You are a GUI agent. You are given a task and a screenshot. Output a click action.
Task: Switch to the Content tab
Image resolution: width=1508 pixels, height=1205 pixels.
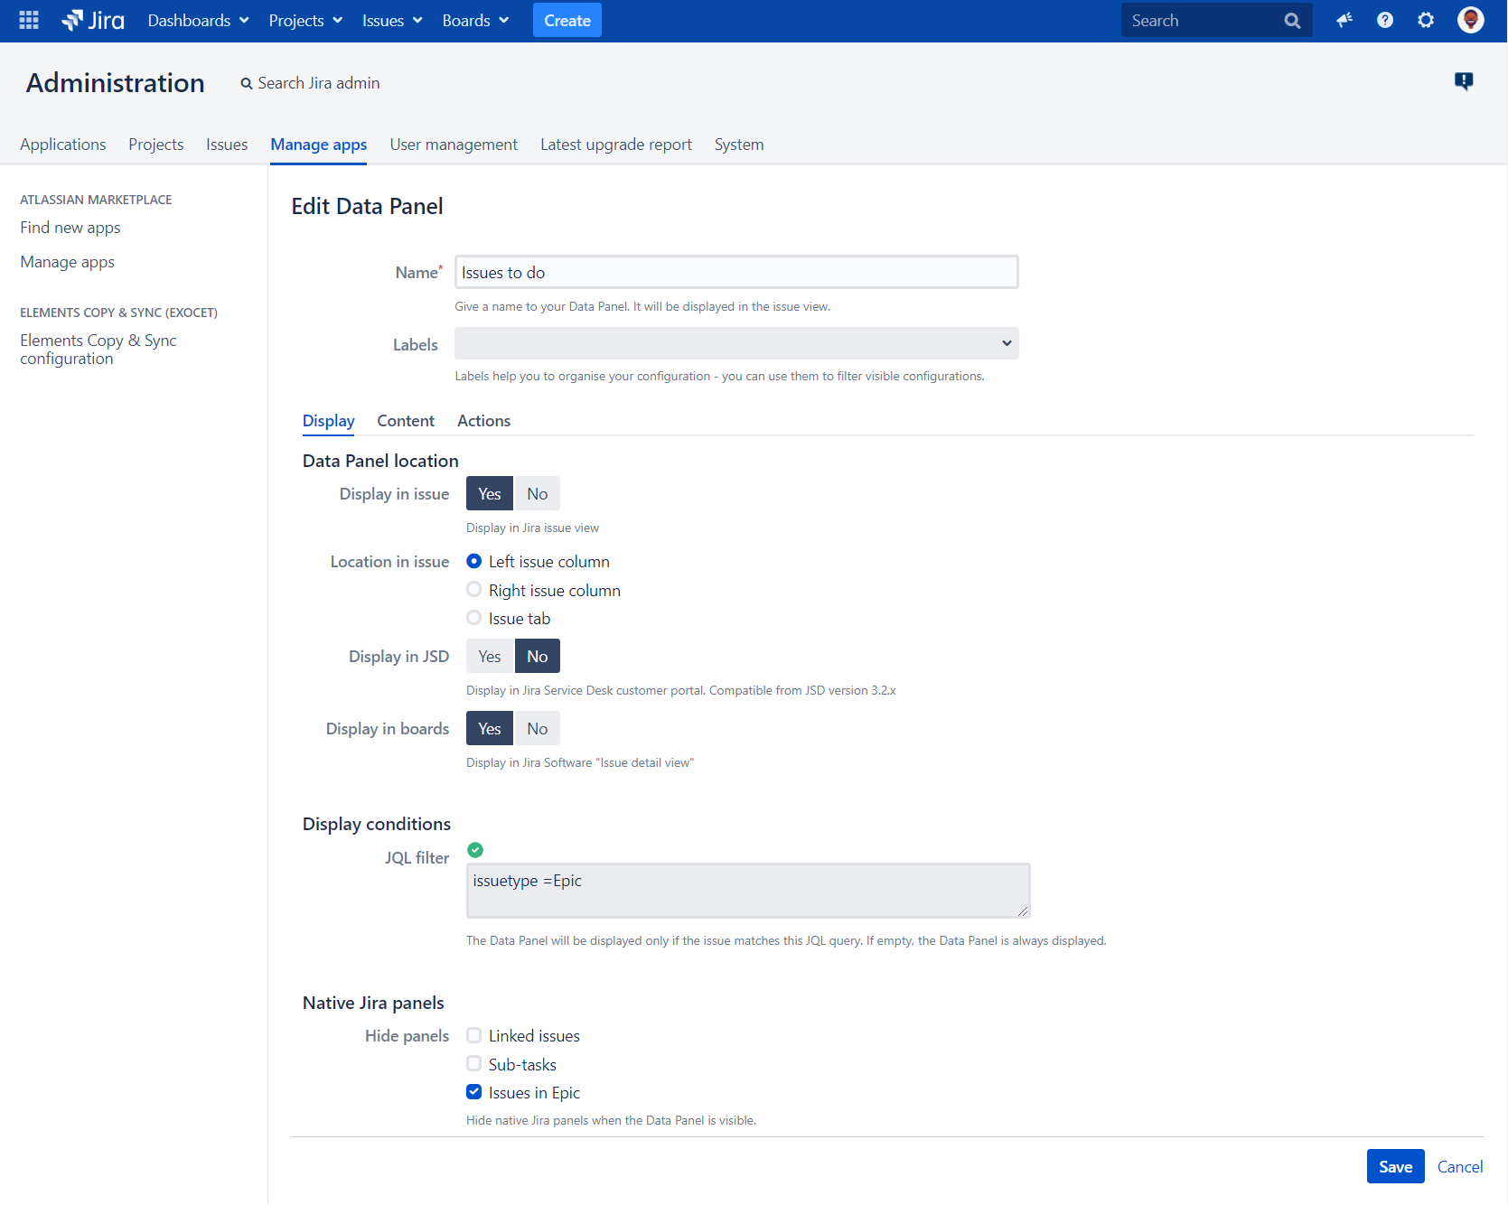click(405, 420)
